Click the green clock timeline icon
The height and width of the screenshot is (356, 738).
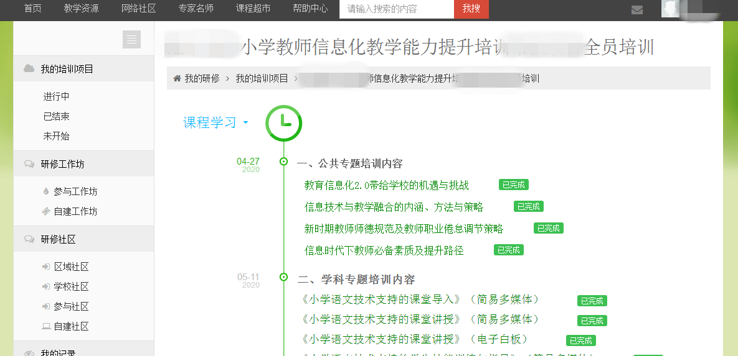click(x=283, y=123)
